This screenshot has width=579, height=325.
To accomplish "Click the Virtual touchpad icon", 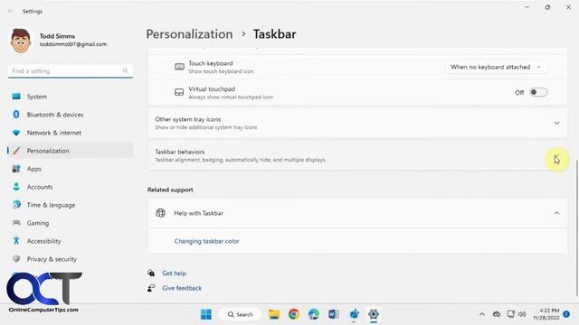I will [179, 92].
